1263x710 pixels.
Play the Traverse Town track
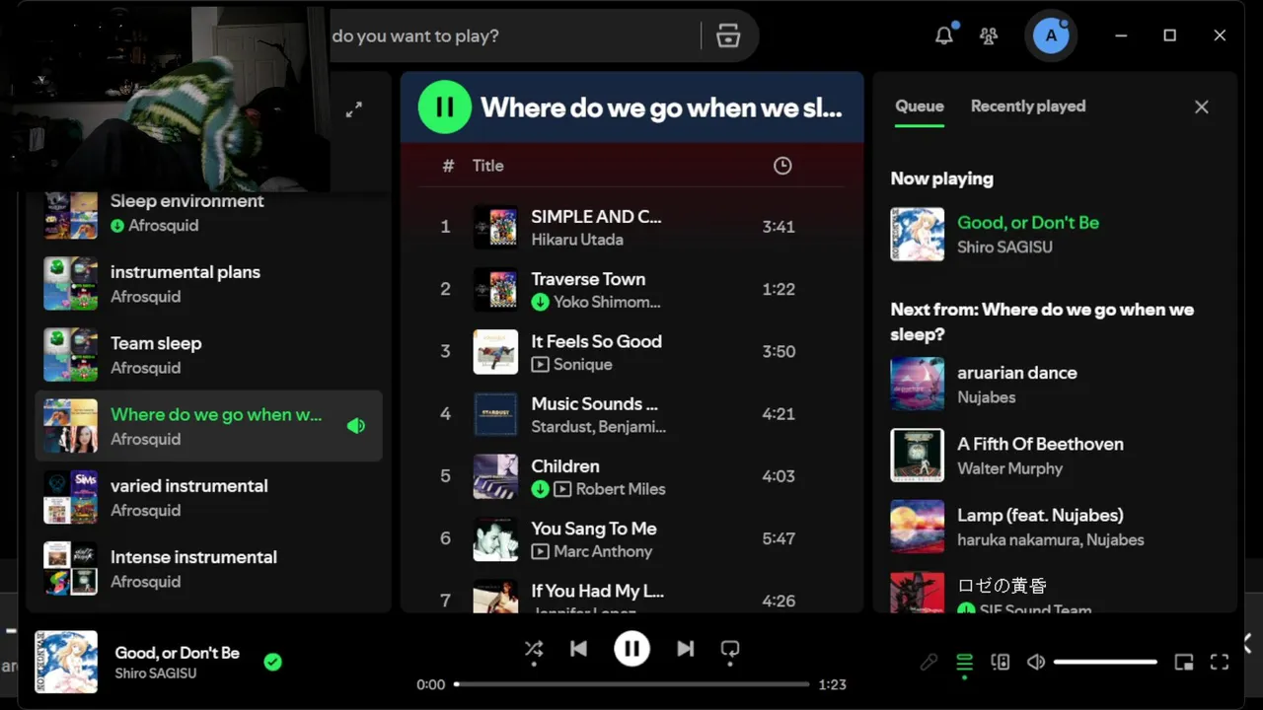tap(631, 289)
